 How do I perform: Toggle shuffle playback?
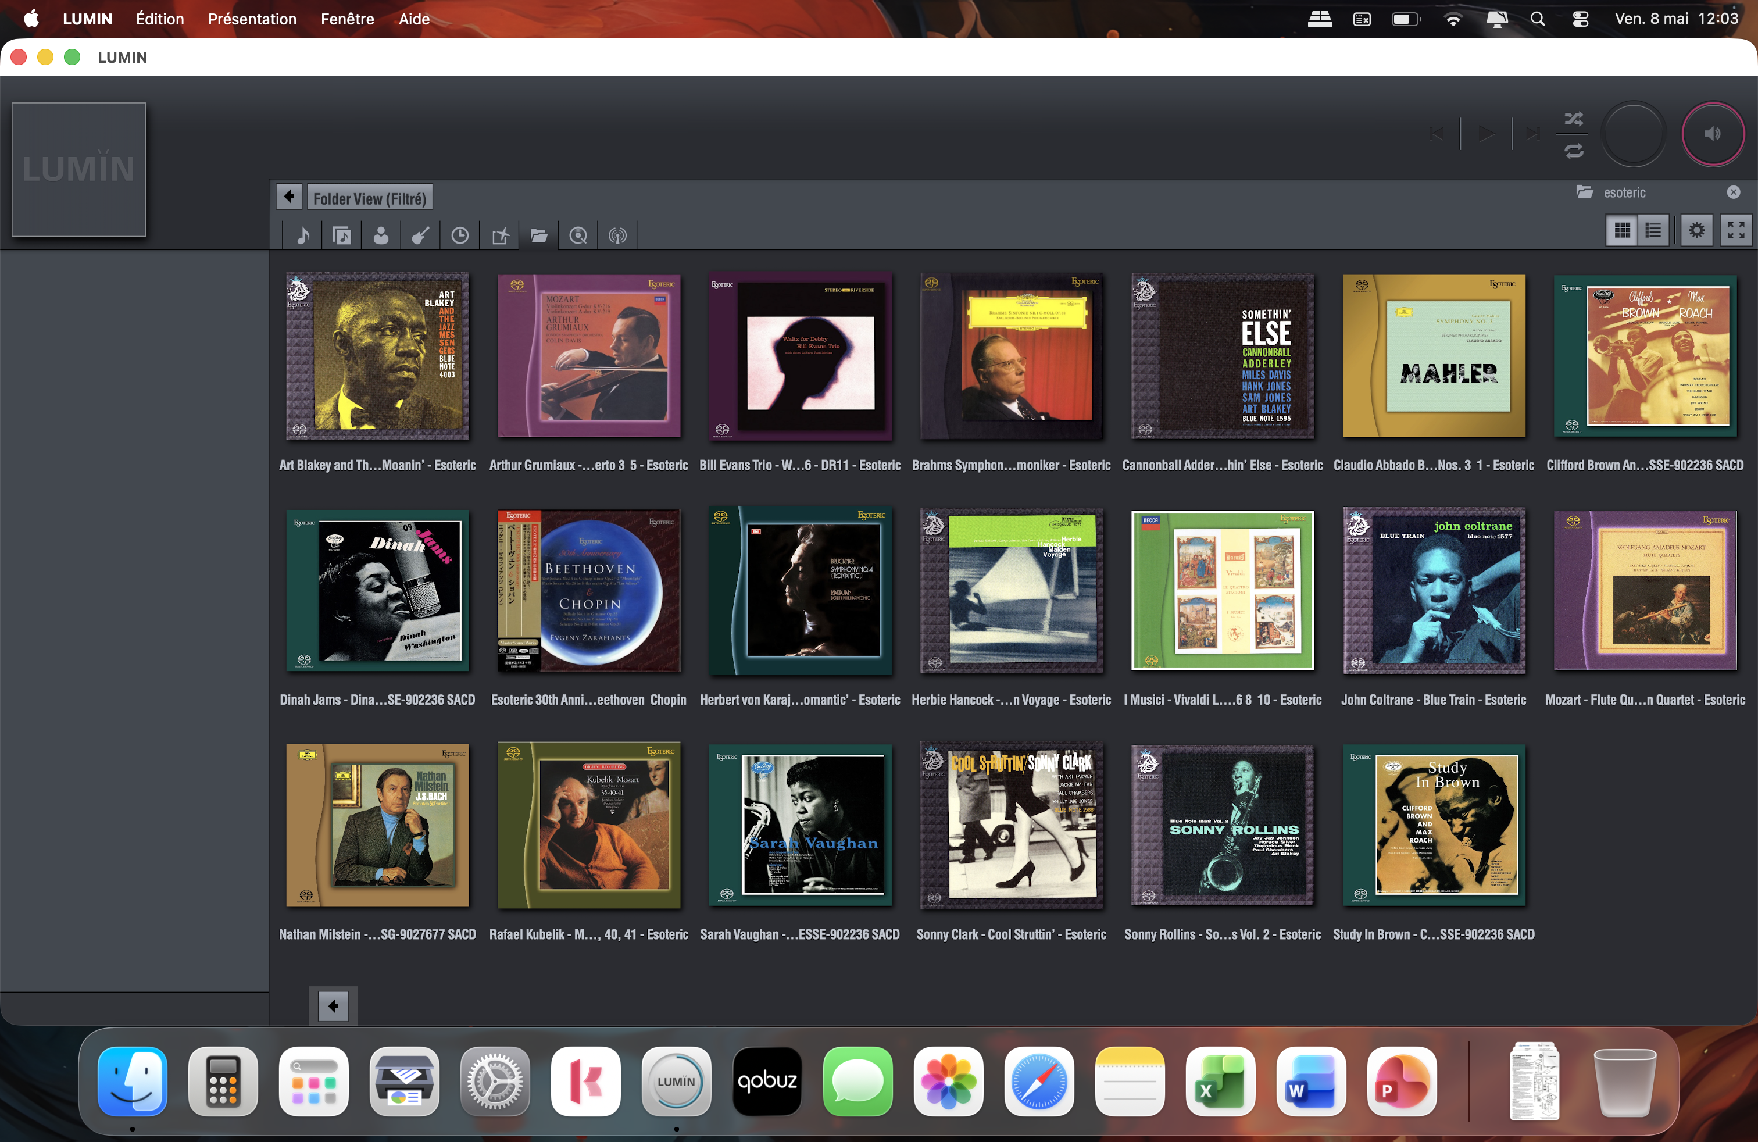pyautogui.click(x=1573, y=119)
